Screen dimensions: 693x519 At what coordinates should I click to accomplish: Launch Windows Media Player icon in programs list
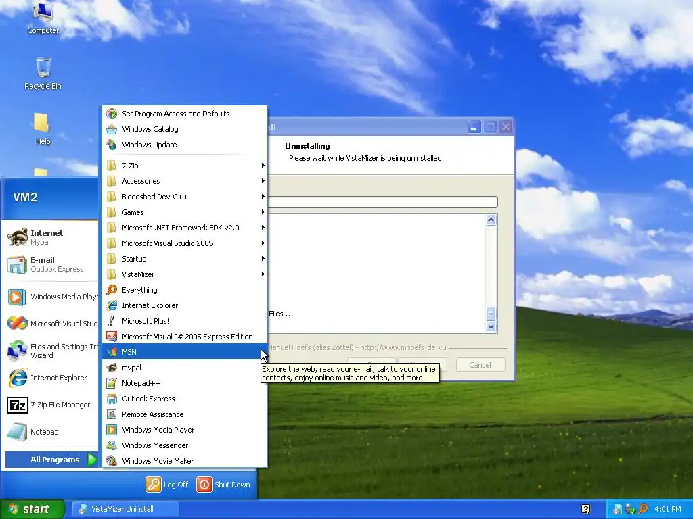point(112,429)
